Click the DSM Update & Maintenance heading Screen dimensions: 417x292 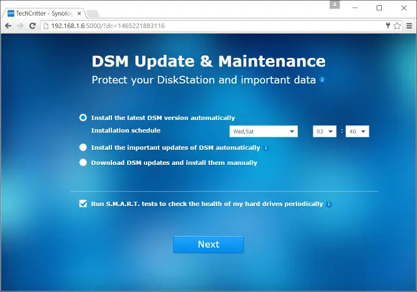point(208,61)
